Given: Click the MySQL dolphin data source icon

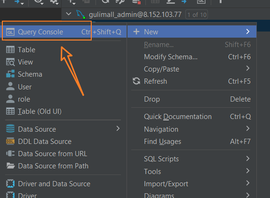Looking at the screenshot, I should click(x=80, y=15).
